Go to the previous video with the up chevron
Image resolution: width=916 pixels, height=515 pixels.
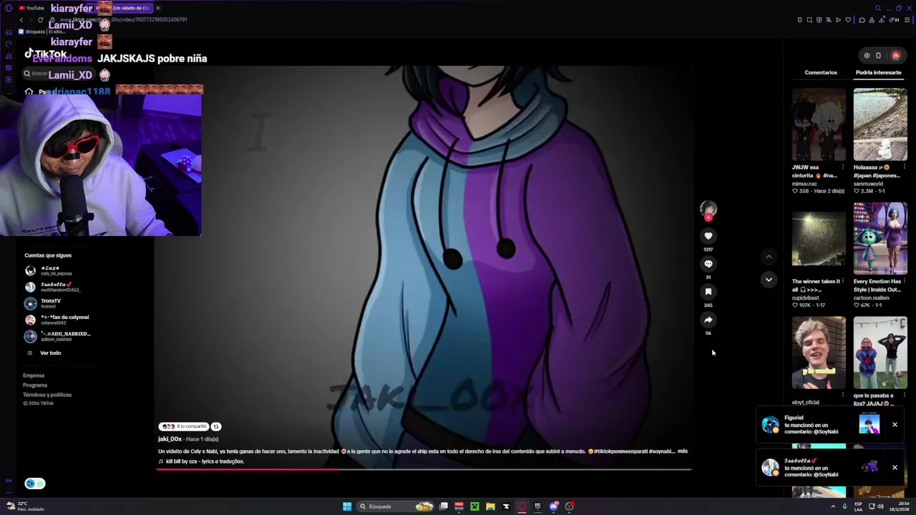pos(769,257)
